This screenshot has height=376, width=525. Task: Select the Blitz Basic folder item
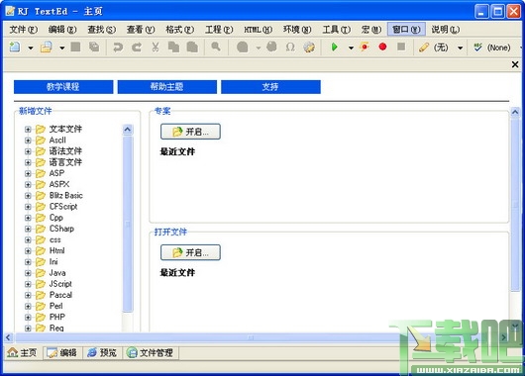66,195
